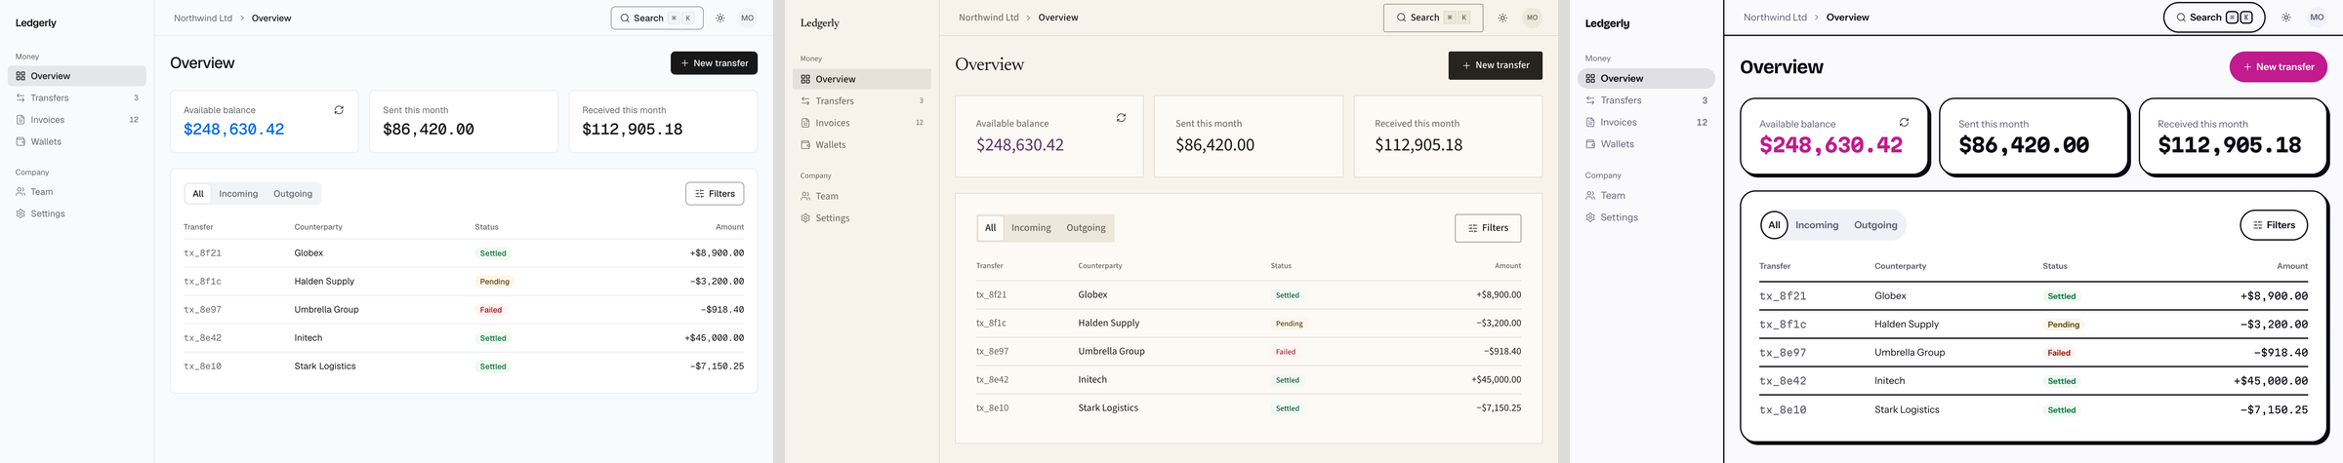Open Filters button in left window
Viewport: 2343px width, 463px height.
[x=715, y=194]
